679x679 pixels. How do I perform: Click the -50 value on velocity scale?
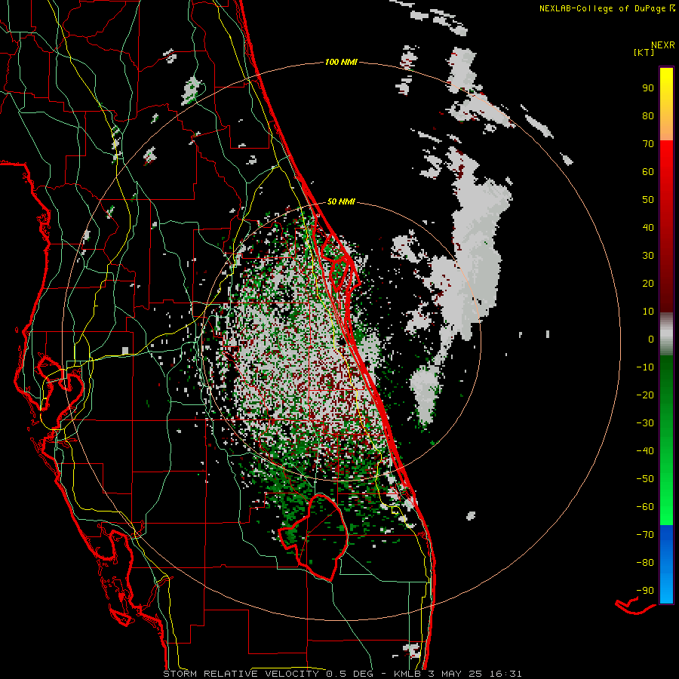pyautogui.click(x=645, y=479)
